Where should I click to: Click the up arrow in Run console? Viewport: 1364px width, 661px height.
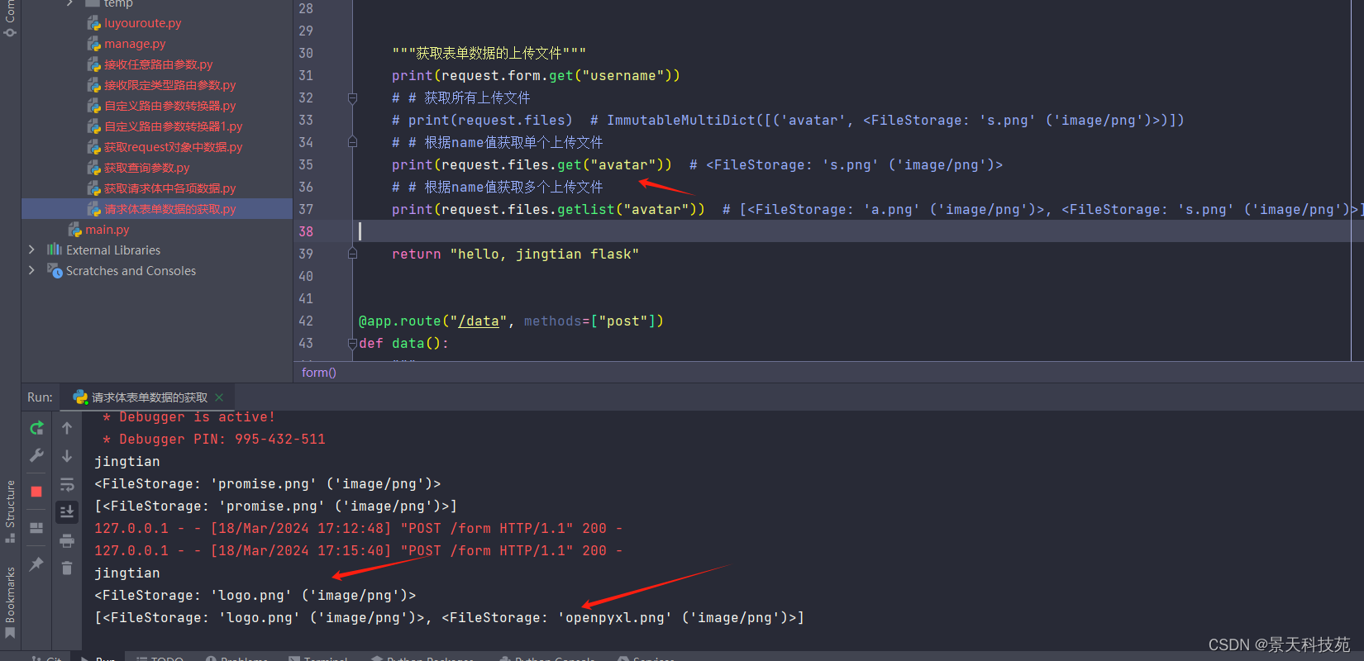tap(67, 428)
